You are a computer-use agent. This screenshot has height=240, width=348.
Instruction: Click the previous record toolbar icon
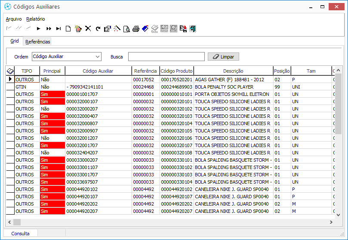tap(28, 28)
